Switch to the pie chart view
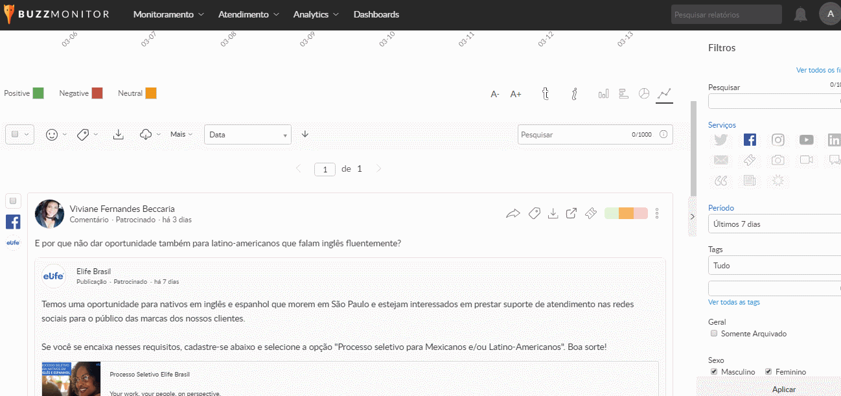The width and height of the screenshot is (841, 396). pyautogui.click(x=643, y=93)
